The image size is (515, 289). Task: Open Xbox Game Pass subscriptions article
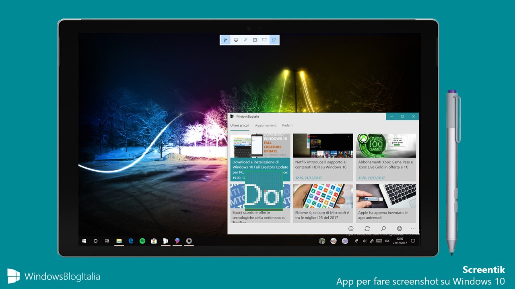click(x=386, y=157)
